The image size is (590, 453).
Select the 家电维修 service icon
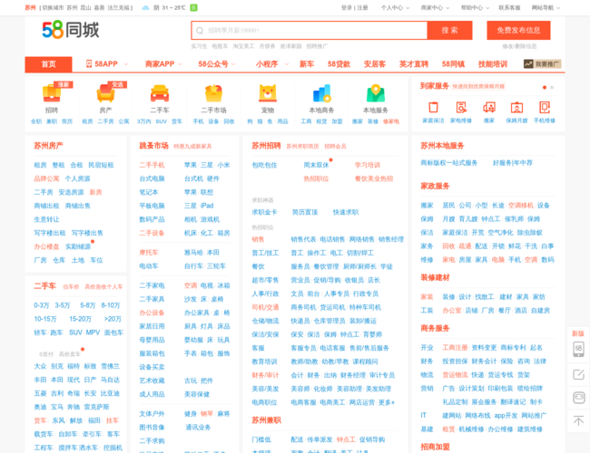point(461,108)
